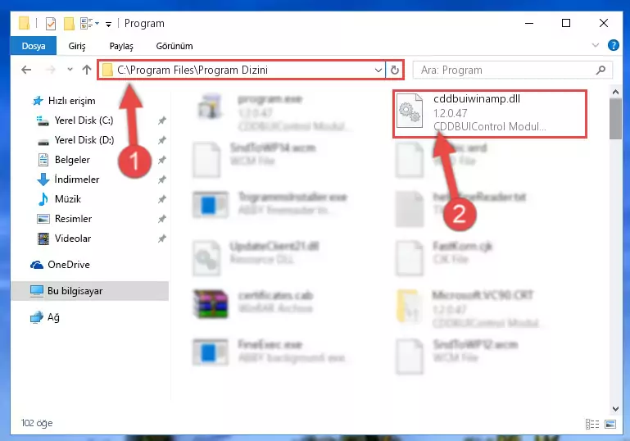Screen dimensions: 630x441
Task: Open the Help question mark icon
Action: click(613, 45)
